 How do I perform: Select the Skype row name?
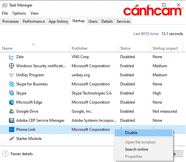point(21,93)
